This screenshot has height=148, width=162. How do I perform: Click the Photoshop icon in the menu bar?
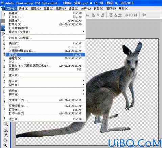(3, 8)
